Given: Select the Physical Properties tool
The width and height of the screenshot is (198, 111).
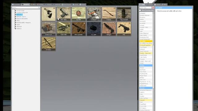Looking at the screenshot, I should click(x=146, y=45).
